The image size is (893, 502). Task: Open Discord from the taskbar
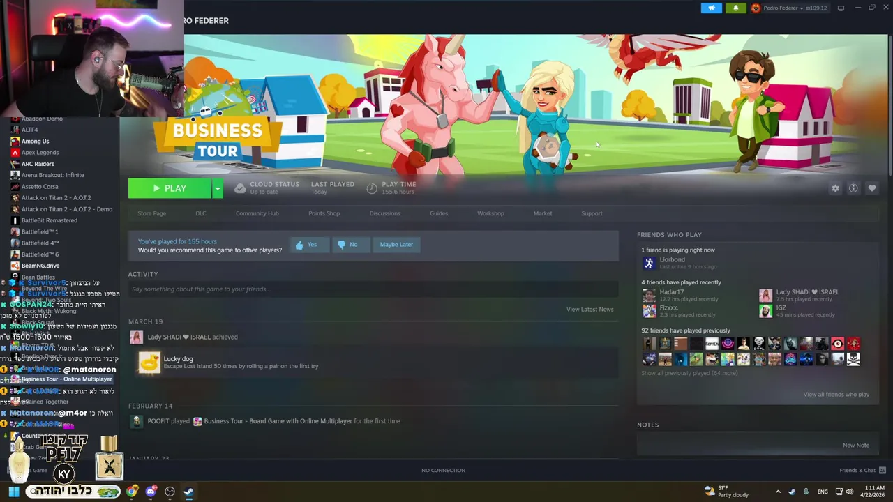tap(151, 492)
